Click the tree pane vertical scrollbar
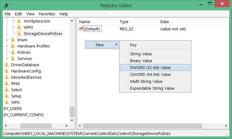 72,66
